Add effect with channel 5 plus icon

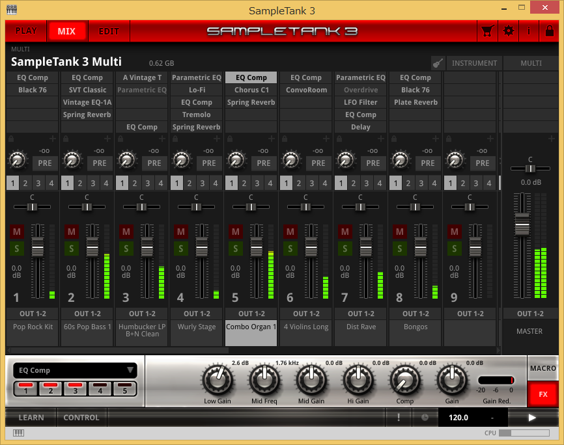click(271, 139)
